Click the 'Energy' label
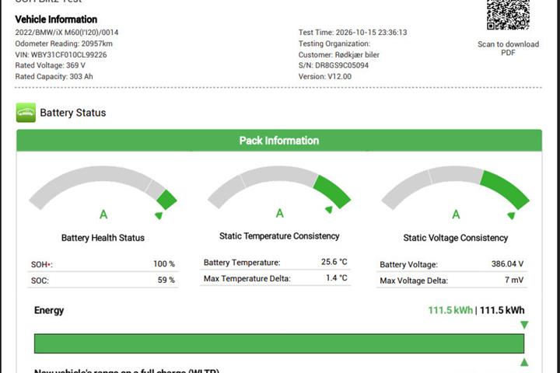This screenshot has height=373, width=560. 49,311
